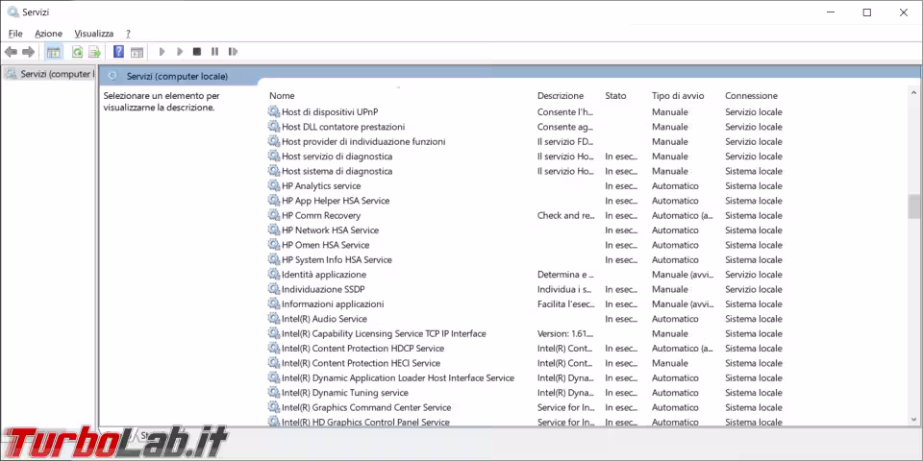Click the scrollbar down arrow

click(913, 420)
